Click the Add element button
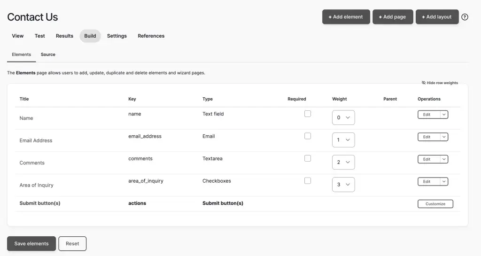 click(x=346, y=17)
